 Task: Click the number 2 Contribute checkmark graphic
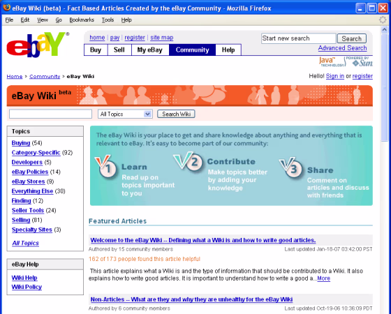tap(188, 161)
